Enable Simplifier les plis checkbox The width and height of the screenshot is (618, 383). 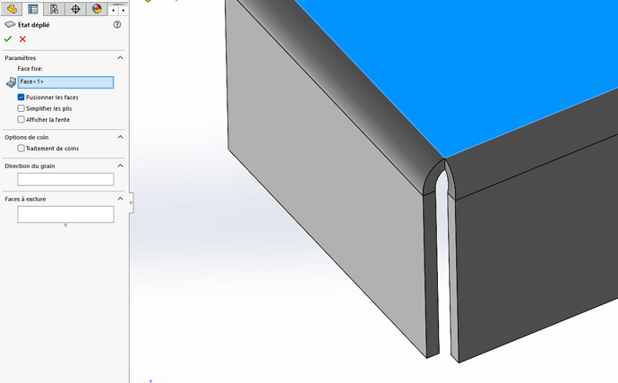tap(21, 108)
